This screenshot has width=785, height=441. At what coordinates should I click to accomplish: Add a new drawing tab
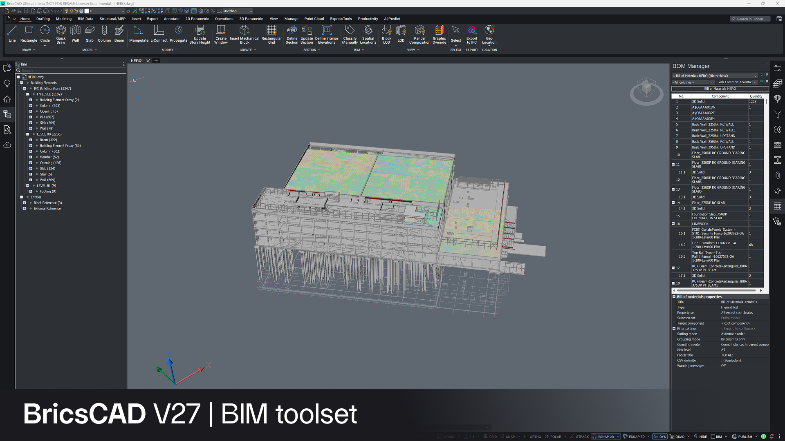(x=156, y=60)
